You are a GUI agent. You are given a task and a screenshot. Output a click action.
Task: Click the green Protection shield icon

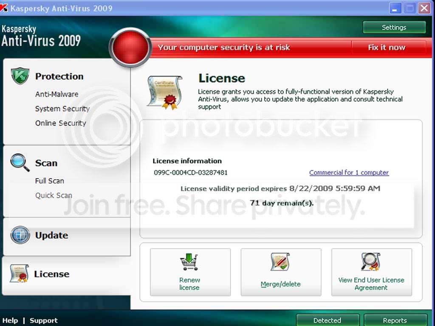point(20,76)
